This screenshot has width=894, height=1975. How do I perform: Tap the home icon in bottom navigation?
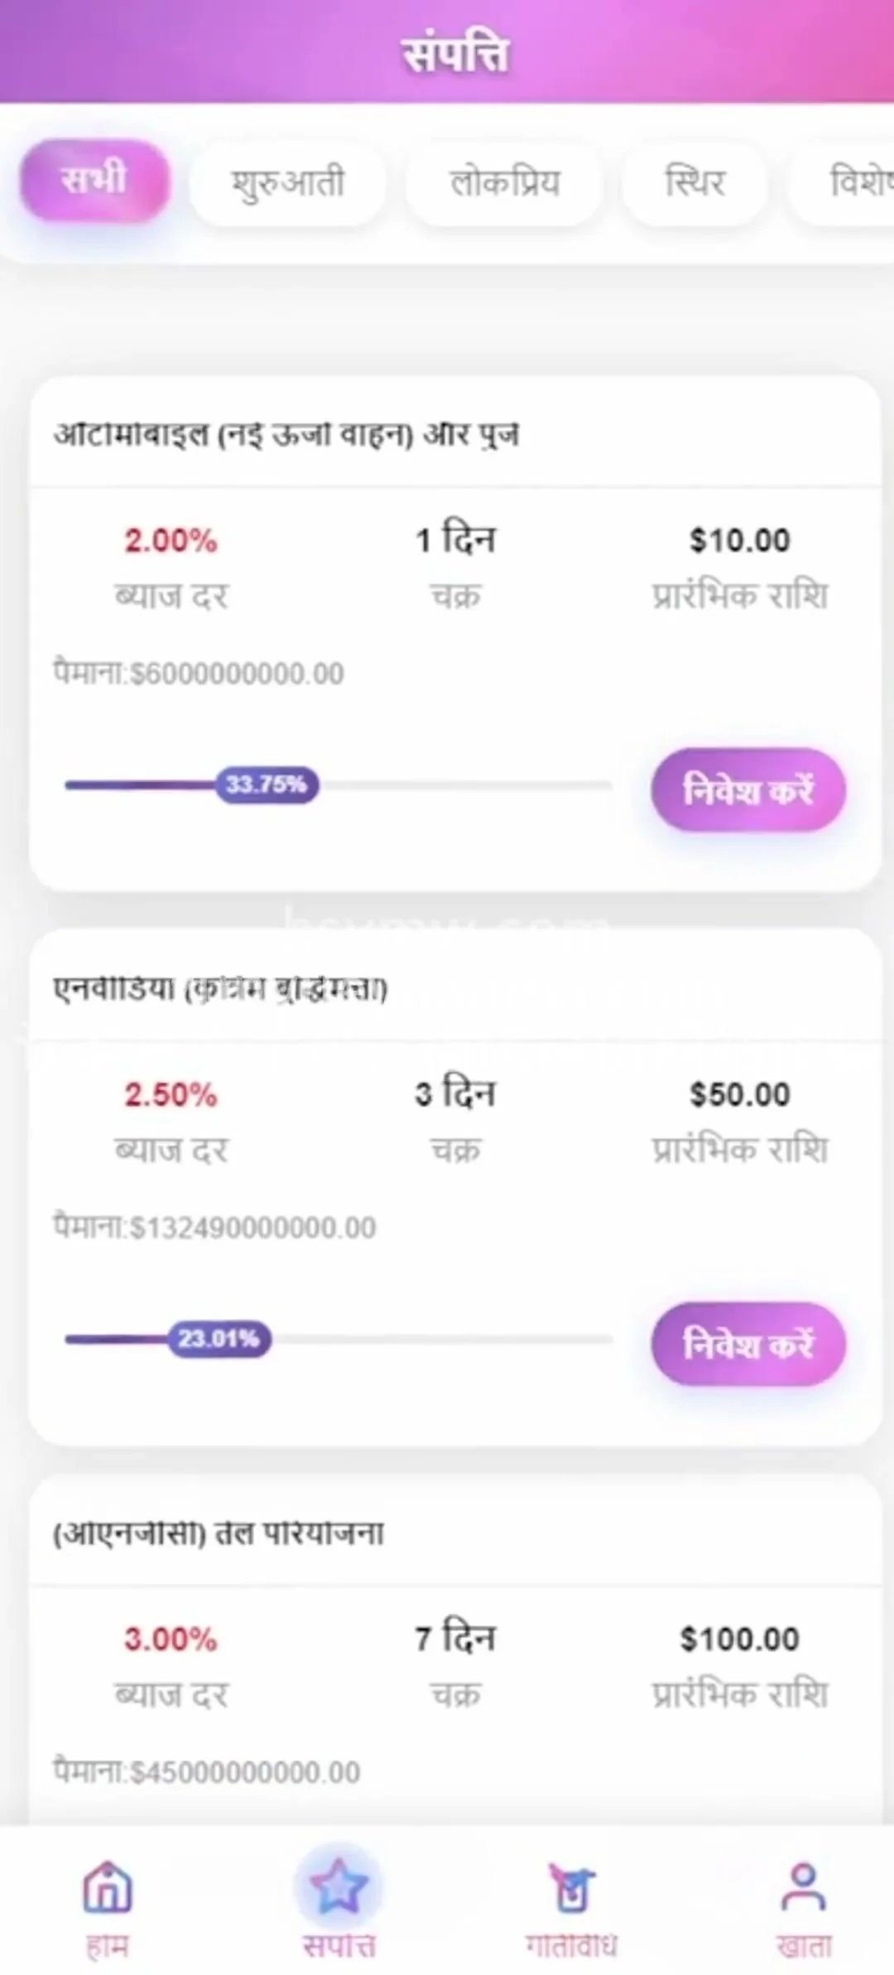[108, 1889]
